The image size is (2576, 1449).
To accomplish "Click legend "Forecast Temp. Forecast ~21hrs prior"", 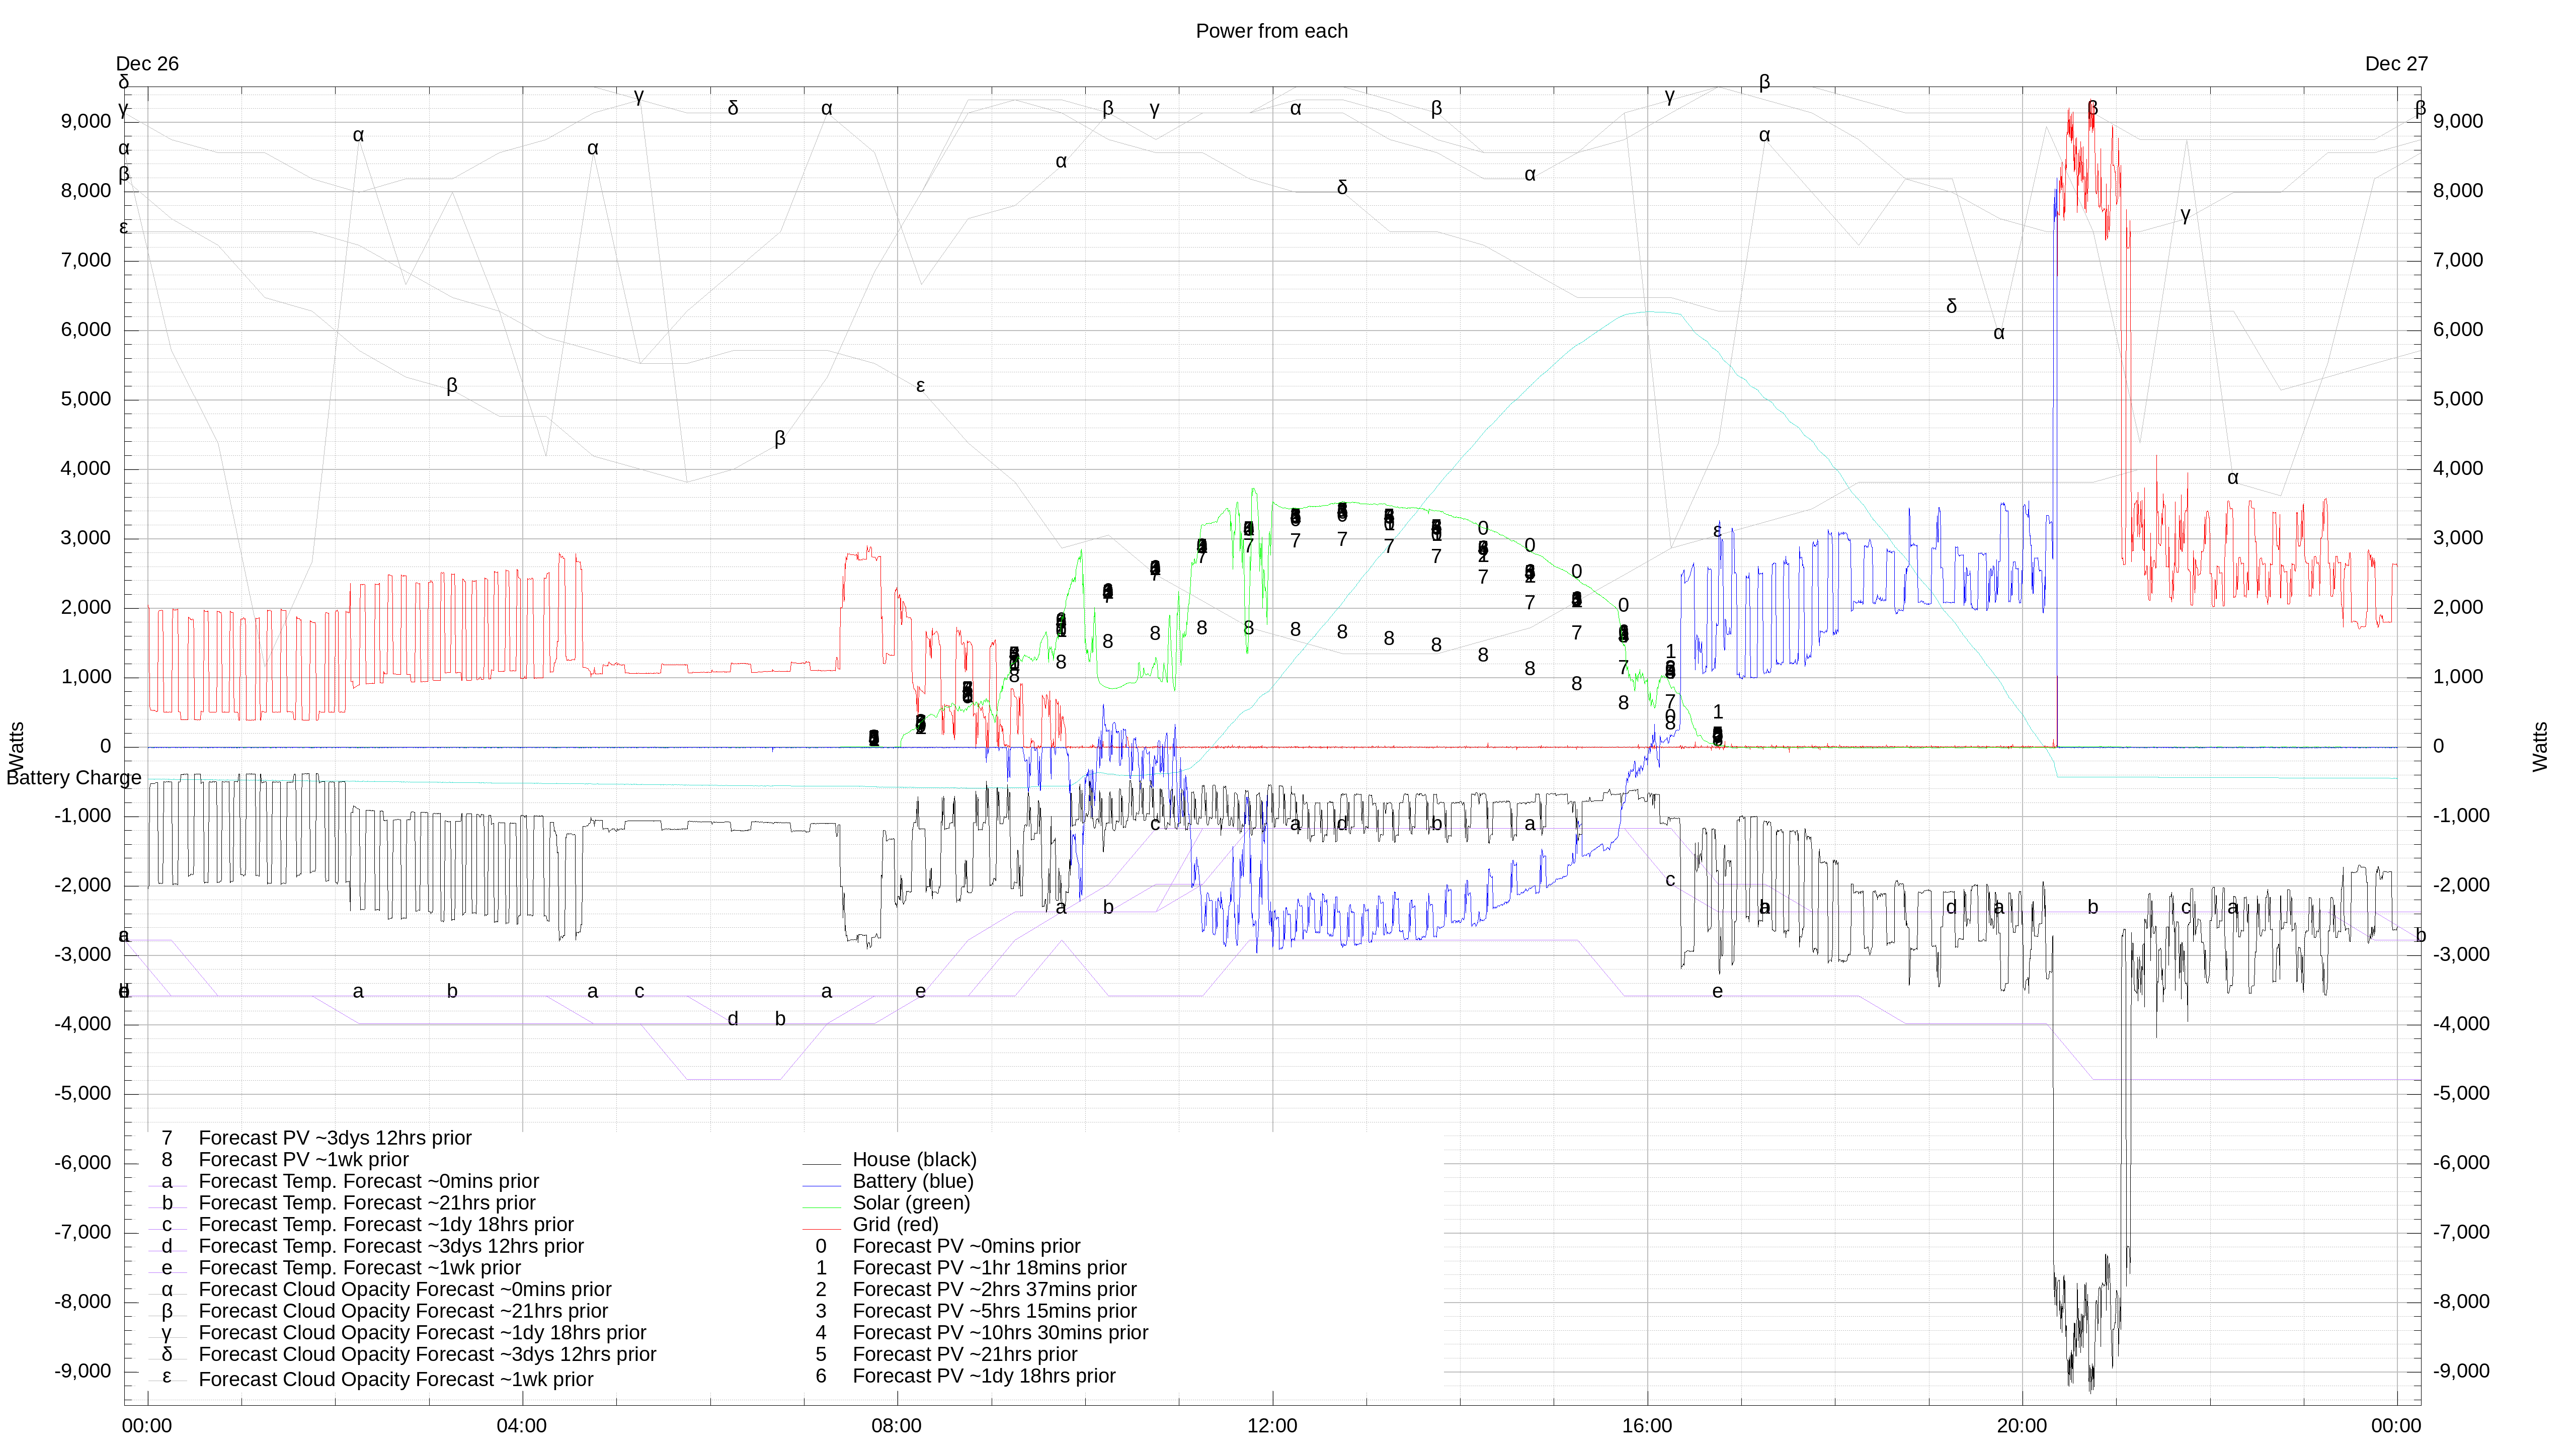I will pyautogui.click(x=367, y=1203).
